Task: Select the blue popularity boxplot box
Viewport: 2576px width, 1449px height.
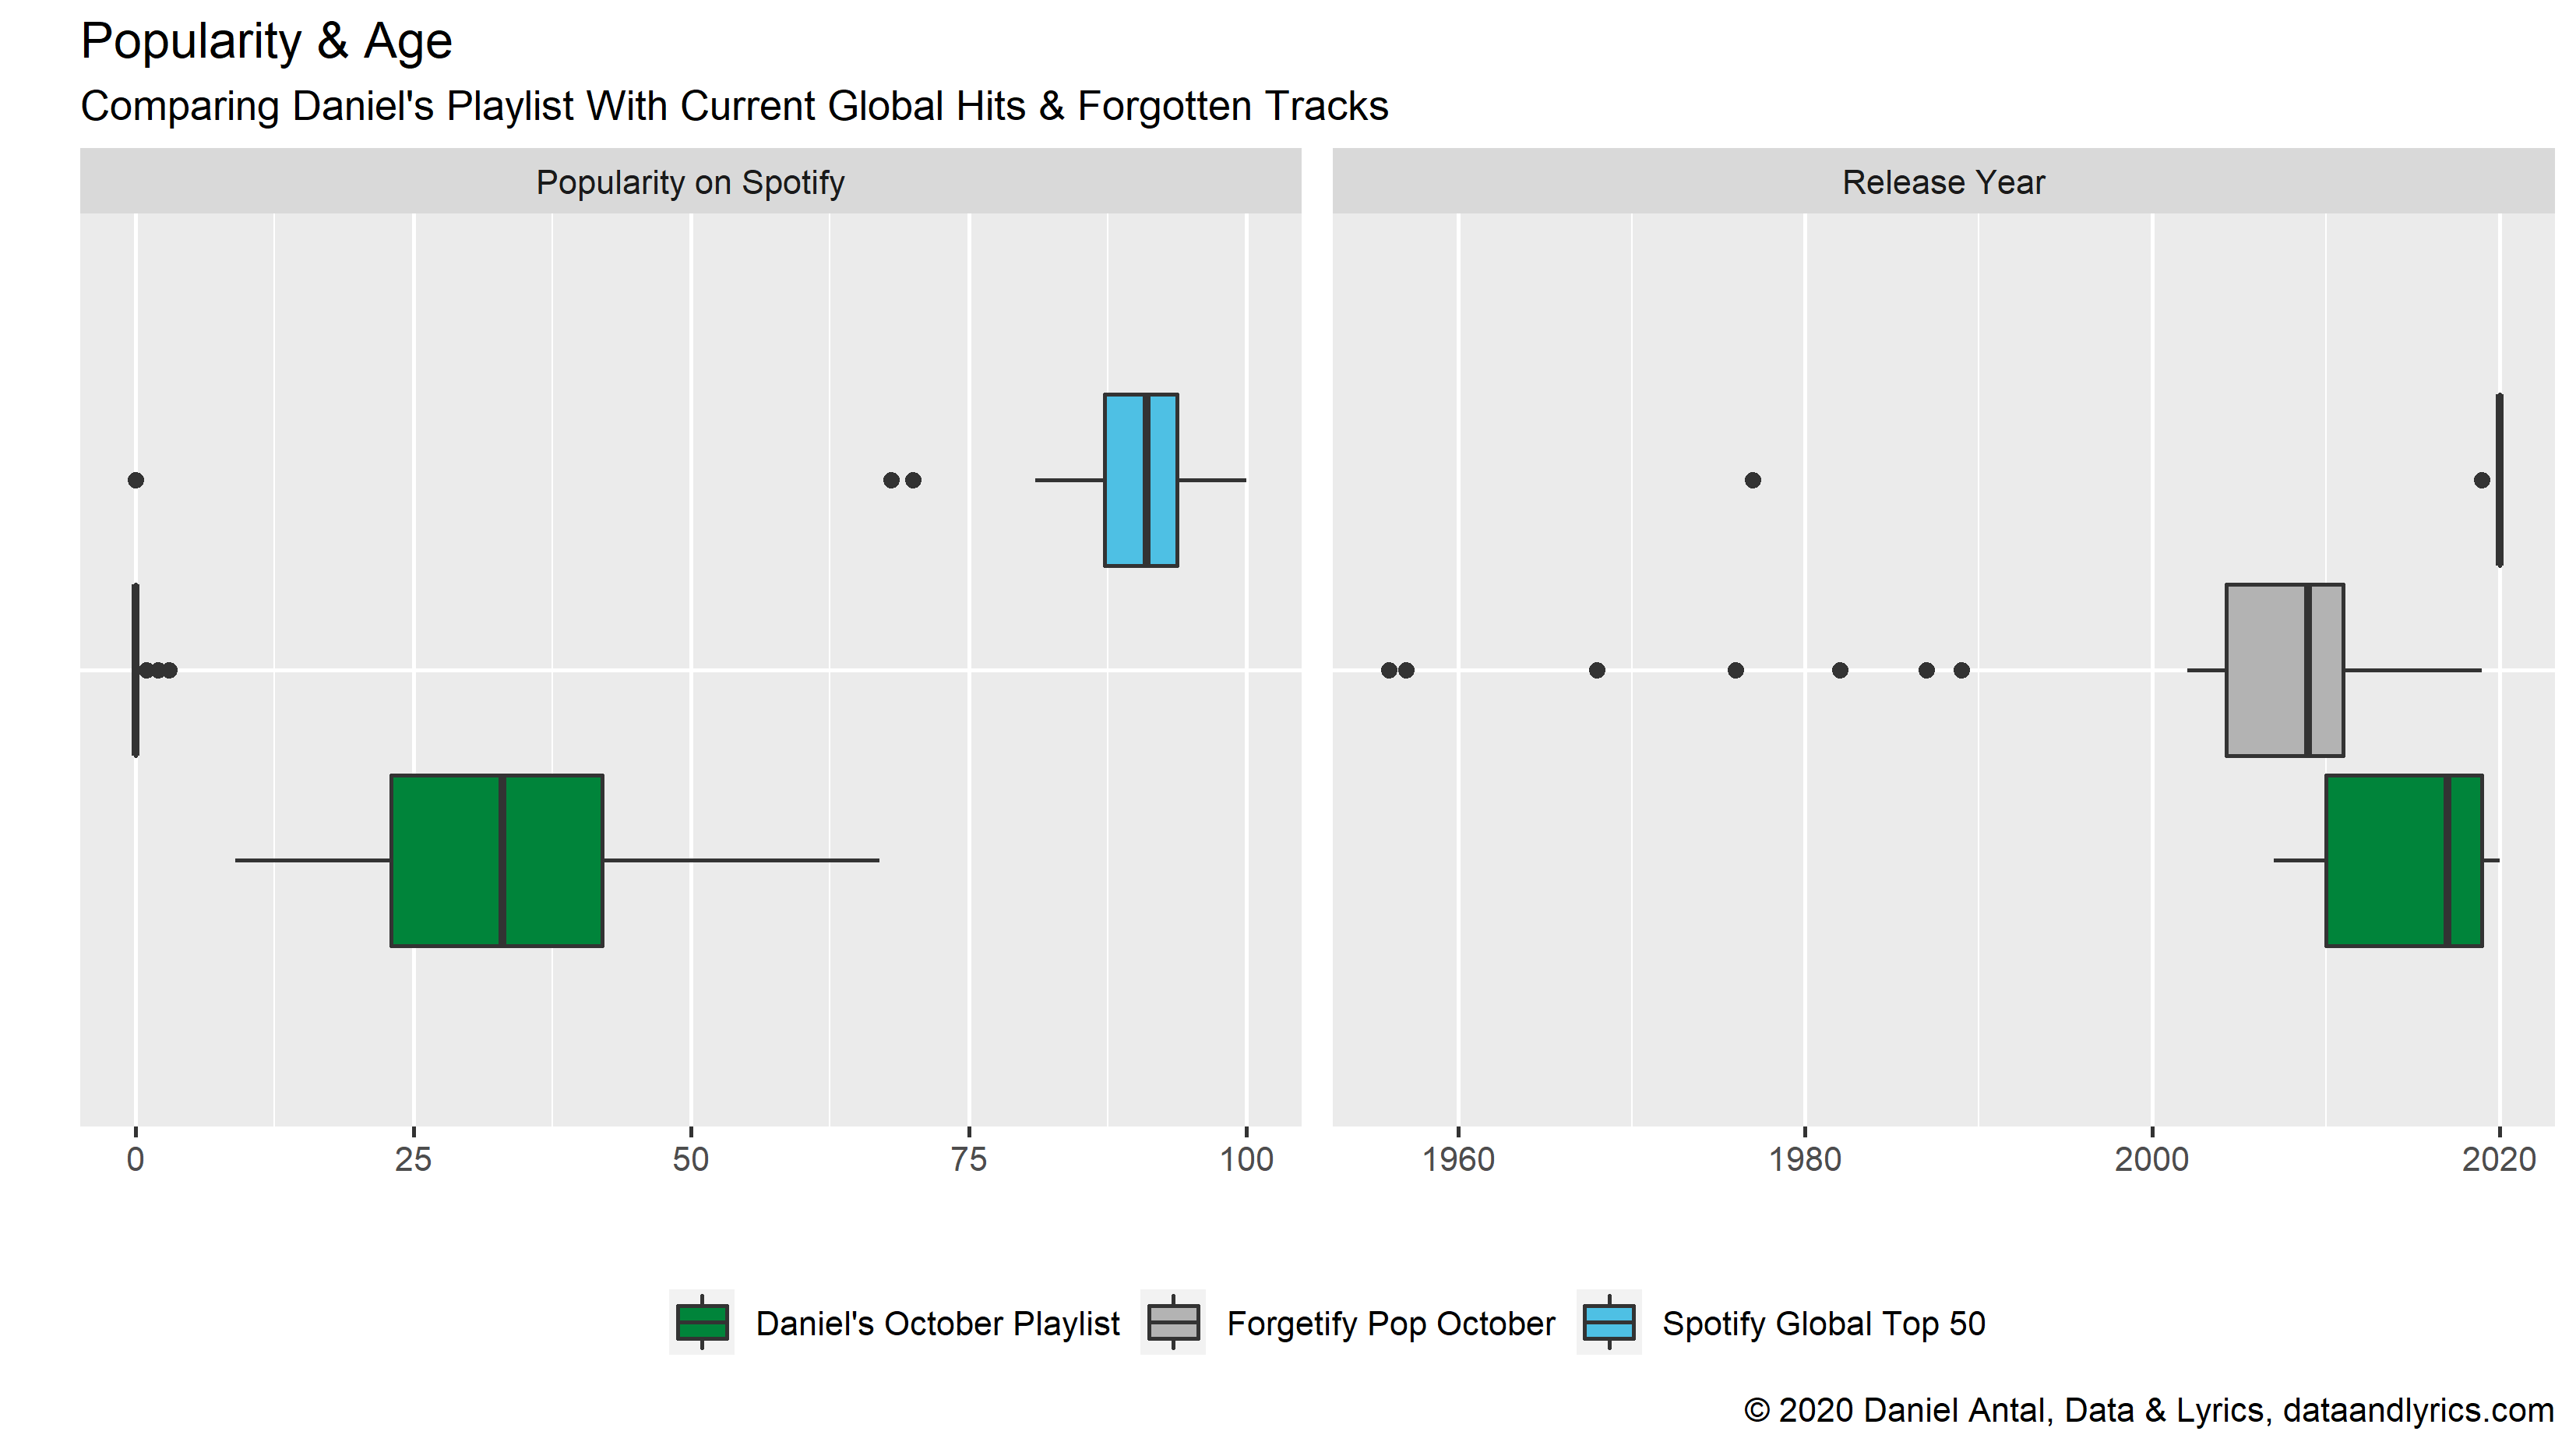Action: click(x=1140, y=480)
